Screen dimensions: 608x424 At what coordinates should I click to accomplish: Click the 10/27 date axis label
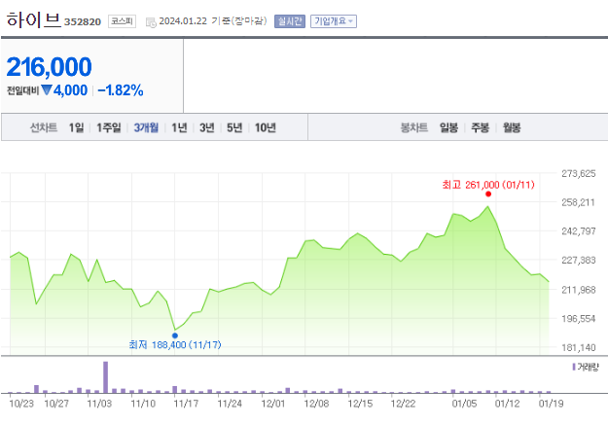point(56,404)
